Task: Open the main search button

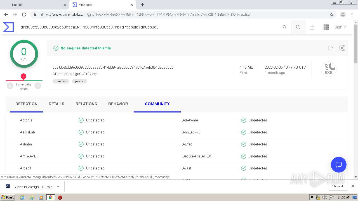Action: 298,27
